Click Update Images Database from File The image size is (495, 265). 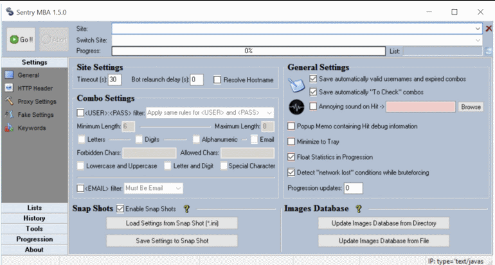pyautogui.click(x=384, y=241)
